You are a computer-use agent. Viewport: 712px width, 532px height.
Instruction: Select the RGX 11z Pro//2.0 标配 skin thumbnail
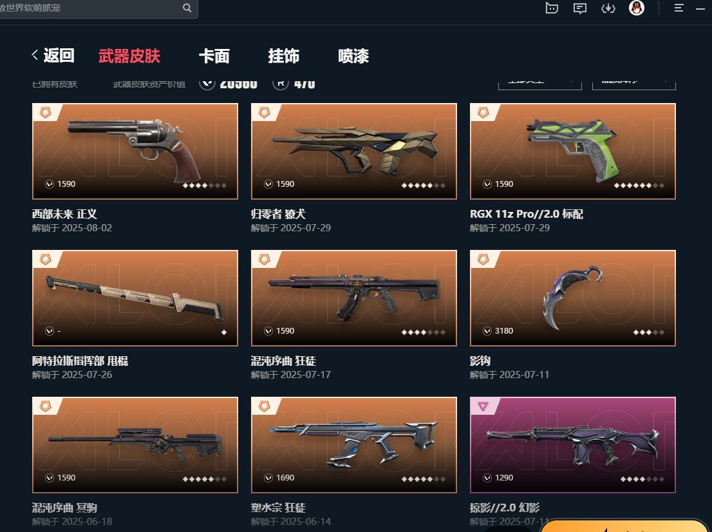pyautogui.click(x=572, y=151)
